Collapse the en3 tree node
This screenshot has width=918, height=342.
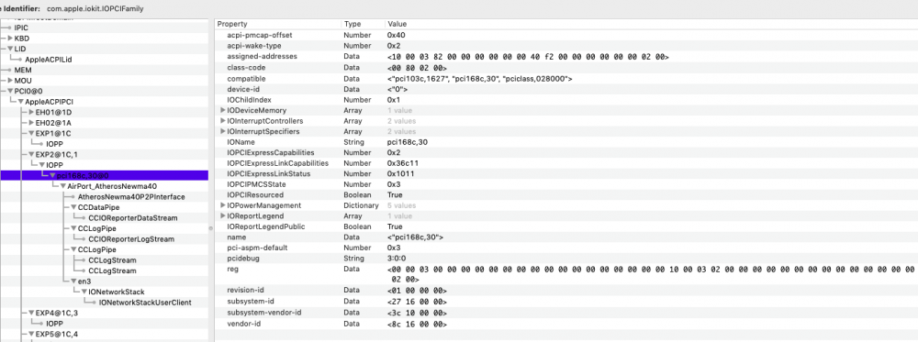[x=73, y=281]
